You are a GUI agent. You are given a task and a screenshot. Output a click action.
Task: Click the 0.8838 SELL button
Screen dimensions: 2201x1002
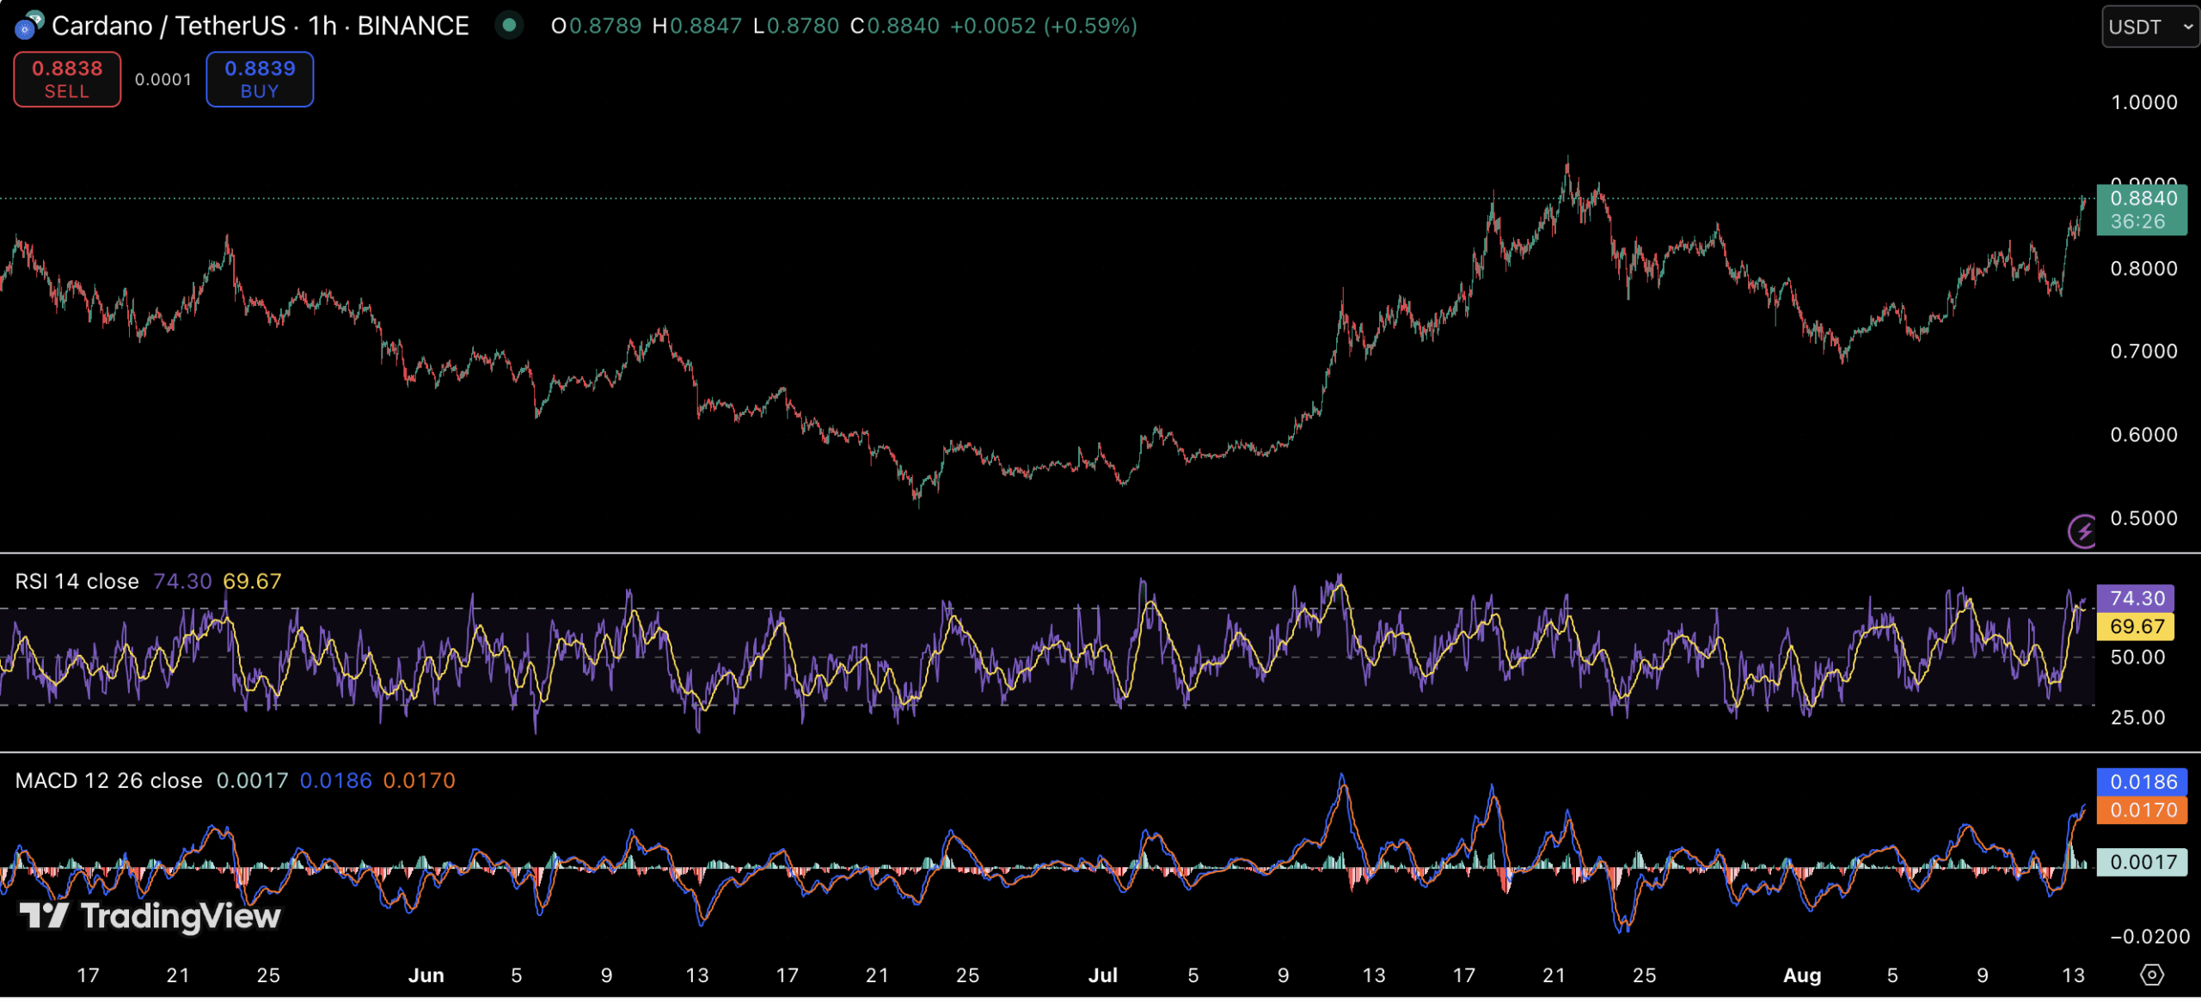point(67,79)
